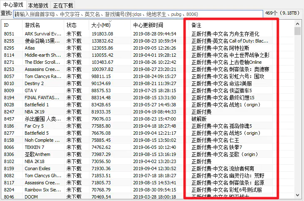Select the Battlefield 5 row
This screenshot has width=304, height=201.
[x=148, y=133]
